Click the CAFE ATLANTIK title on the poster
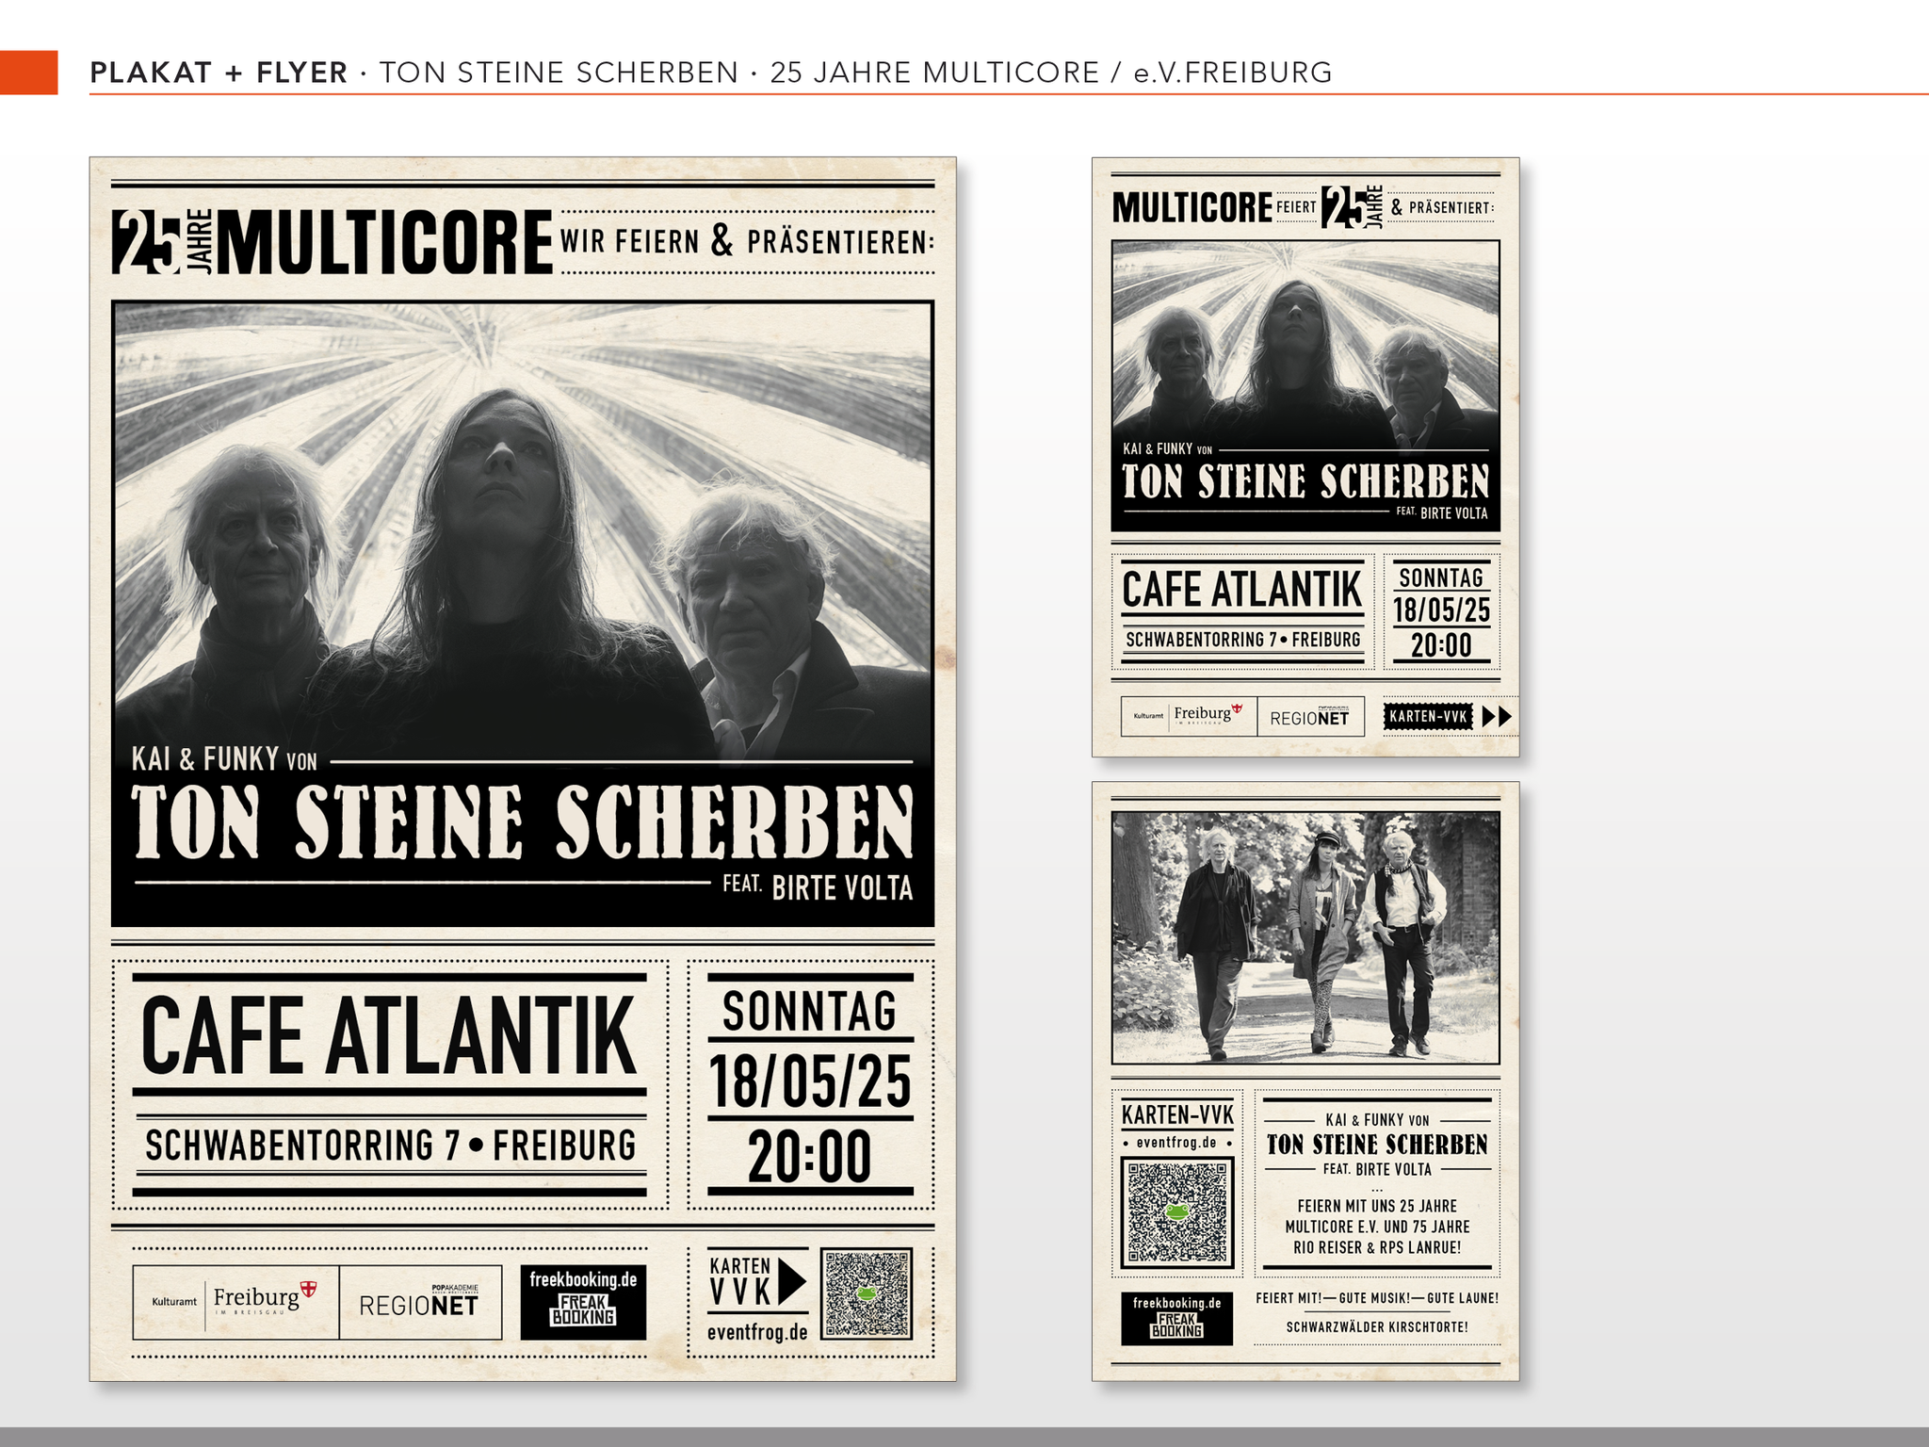This screenshot has height=1447, width=1929. (x=389, y=1036)
